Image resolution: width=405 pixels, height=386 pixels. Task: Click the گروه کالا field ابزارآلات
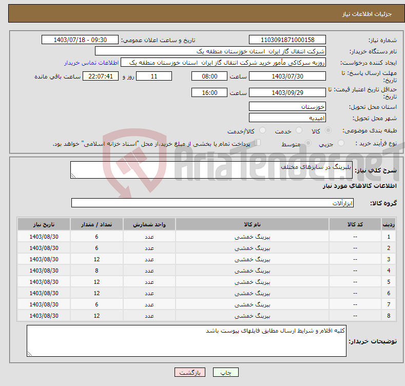[213, 203]
